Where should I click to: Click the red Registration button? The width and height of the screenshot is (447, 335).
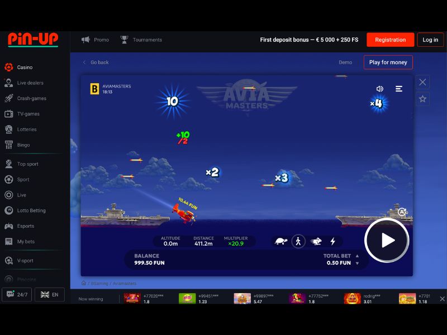(390, 40)
